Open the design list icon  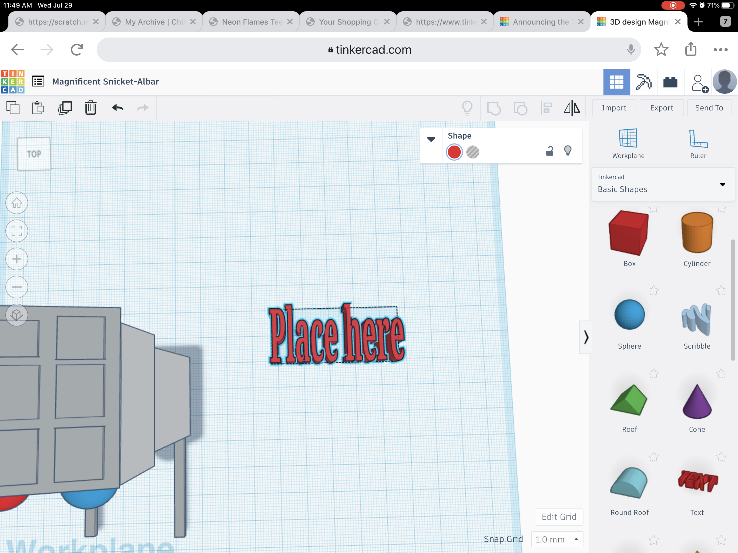pos(38,81)
